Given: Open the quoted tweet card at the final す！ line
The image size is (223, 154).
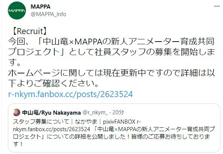Looking at the screenshot, I should pos(18,144).
